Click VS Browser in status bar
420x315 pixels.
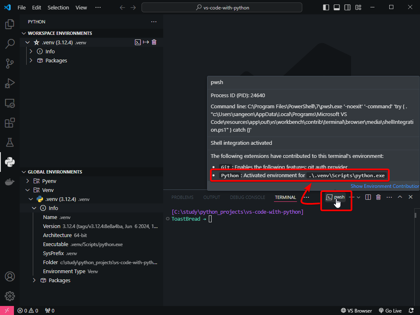356,310
